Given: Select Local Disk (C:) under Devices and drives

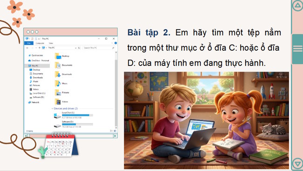Looking at the screenshot, I should click(74, 115).
